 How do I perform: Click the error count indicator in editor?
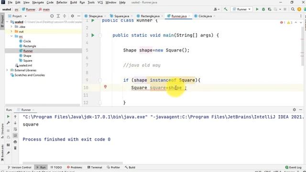click(x=283, y=22)
